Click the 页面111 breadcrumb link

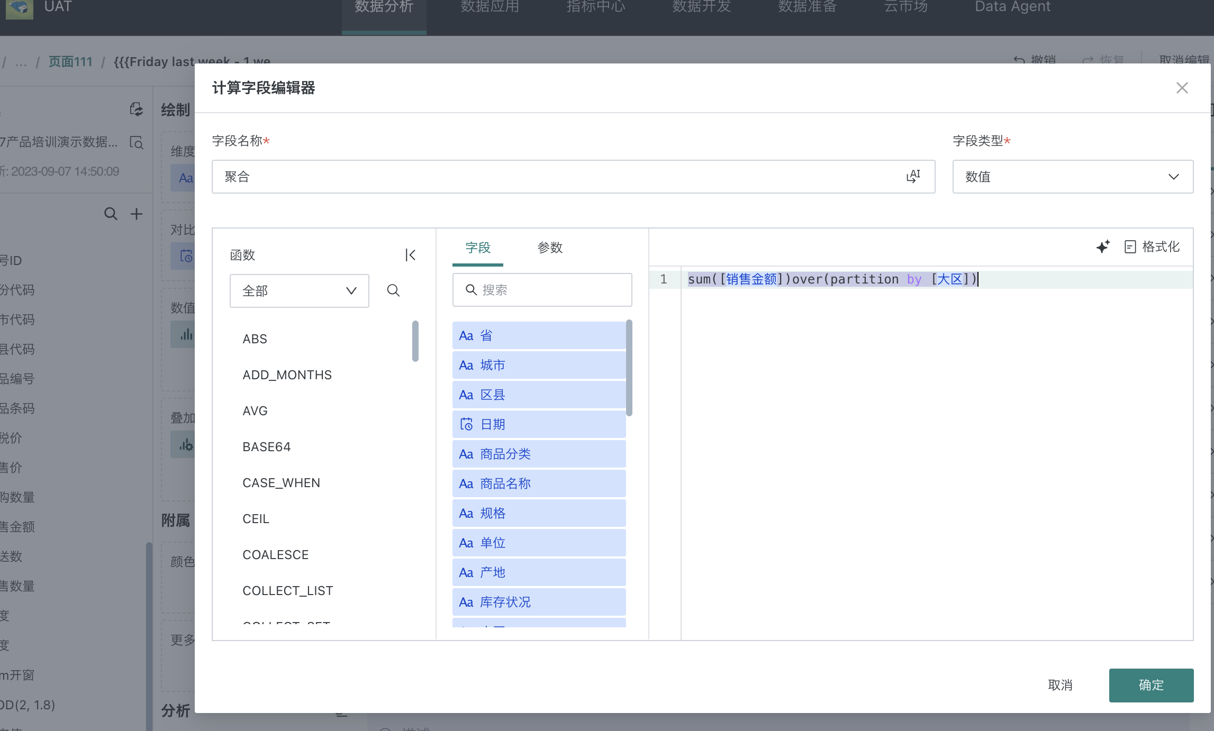70,62
